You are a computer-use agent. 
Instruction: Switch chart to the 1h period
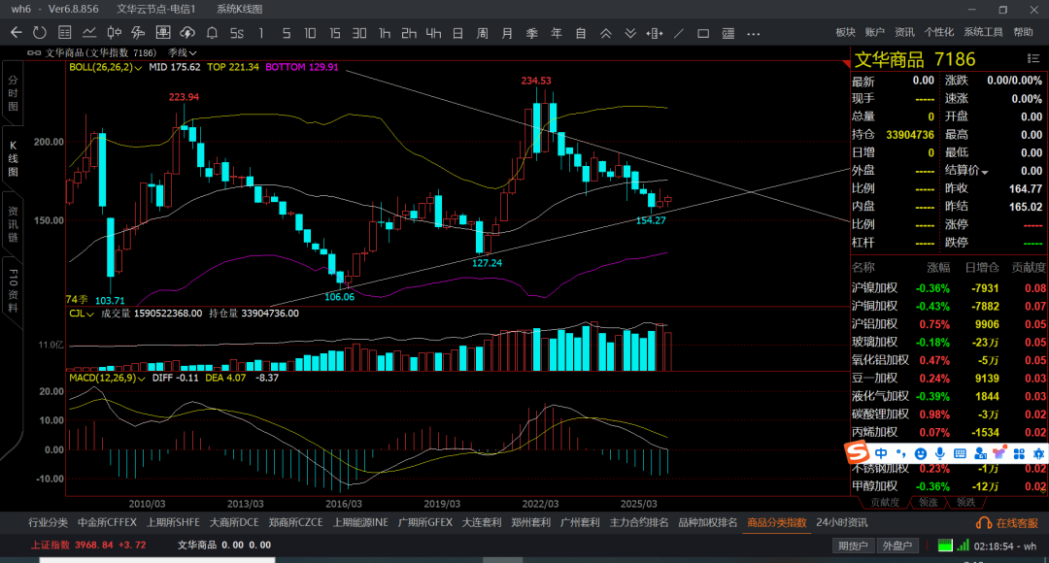[x=385, y=33]
